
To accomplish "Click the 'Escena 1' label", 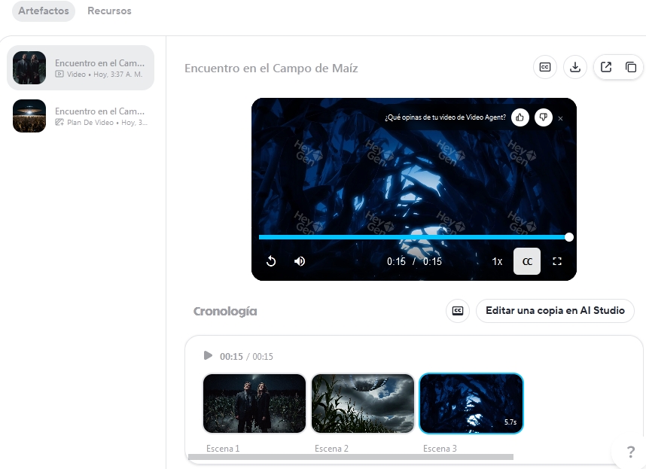I will (x=223, y=449).
